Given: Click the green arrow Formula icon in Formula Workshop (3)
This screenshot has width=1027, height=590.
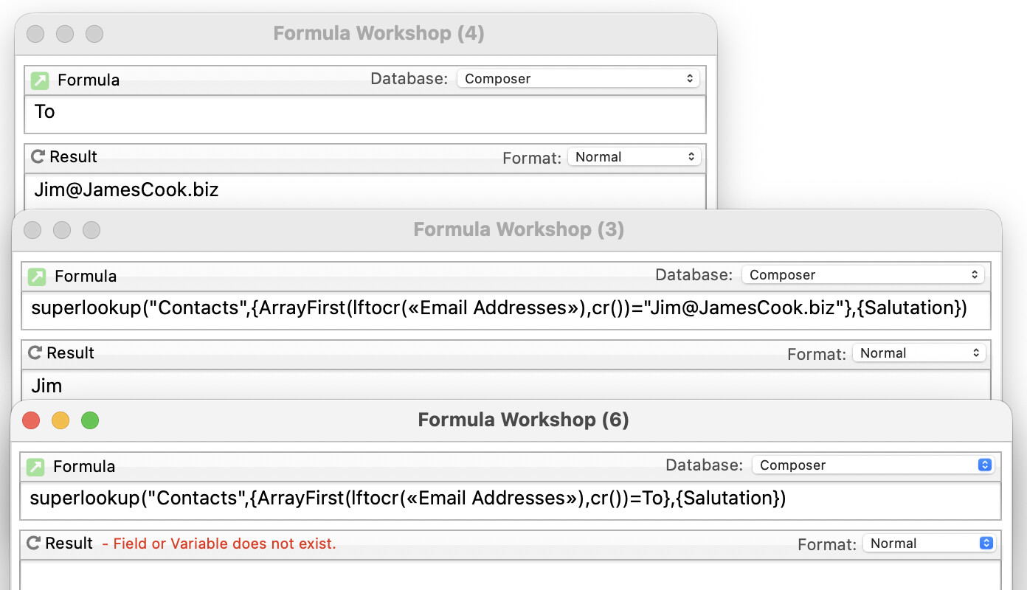Looking at the screenshot, I should [37, 276].
